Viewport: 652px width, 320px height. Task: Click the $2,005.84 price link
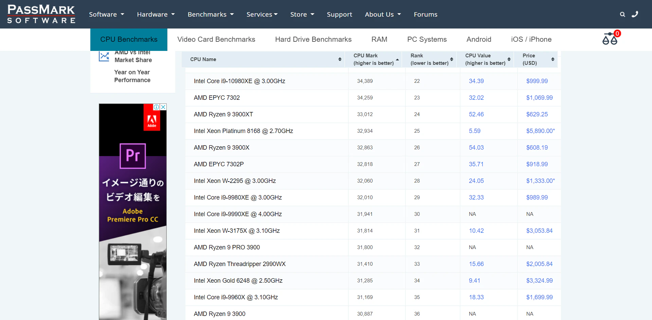coord(539,264)
